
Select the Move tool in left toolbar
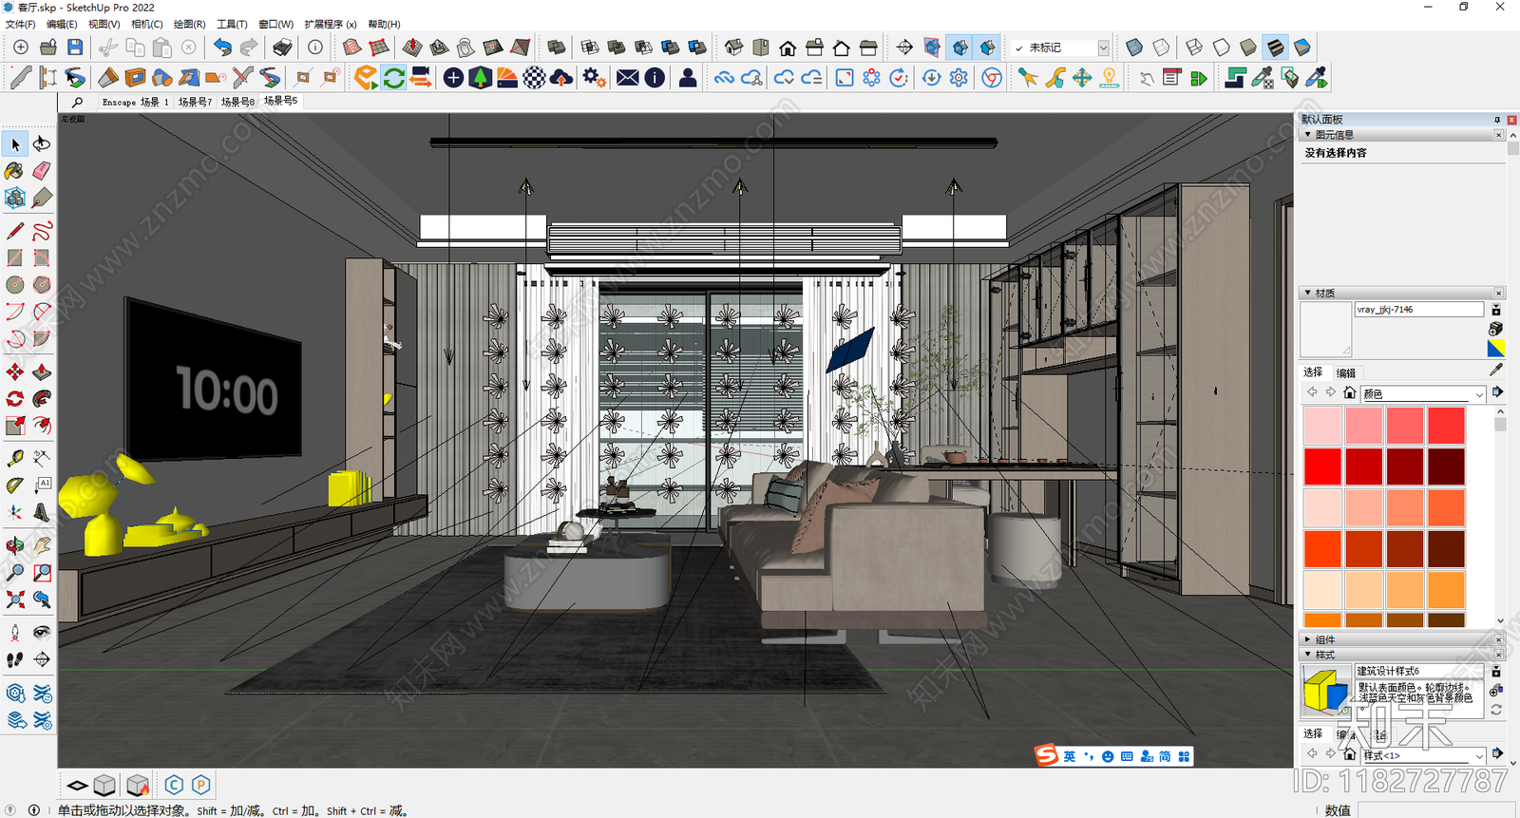(15, 372)
